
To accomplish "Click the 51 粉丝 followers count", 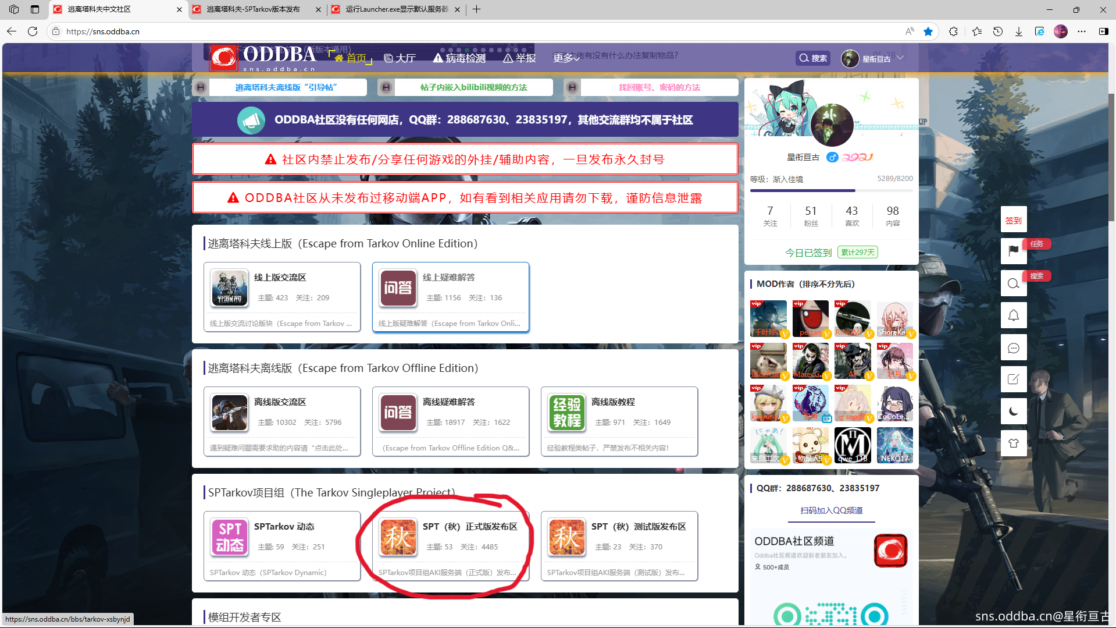I will point(811,215).
